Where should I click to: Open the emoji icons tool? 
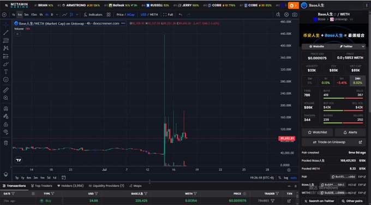tap(5, 80)
